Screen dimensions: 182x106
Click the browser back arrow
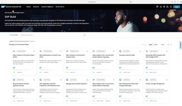[2, 2]
